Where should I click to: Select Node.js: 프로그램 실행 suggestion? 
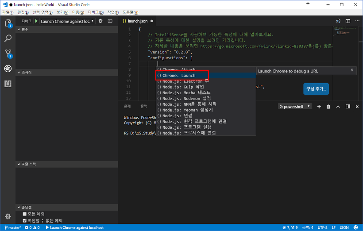coord(206,127)
